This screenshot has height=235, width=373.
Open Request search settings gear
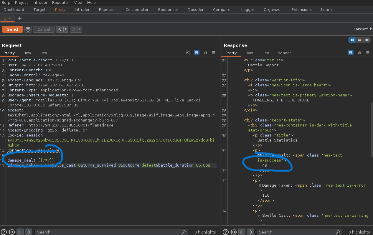pos(12,232)
